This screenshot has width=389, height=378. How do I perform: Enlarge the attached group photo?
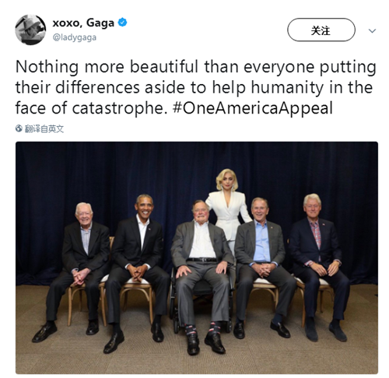(x=197, y=257)
